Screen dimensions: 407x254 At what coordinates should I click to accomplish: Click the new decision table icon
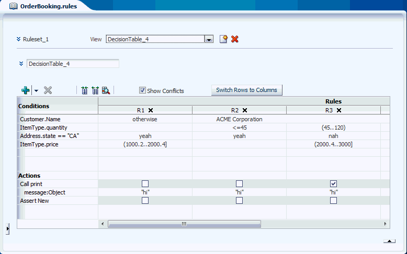point(223,39)
